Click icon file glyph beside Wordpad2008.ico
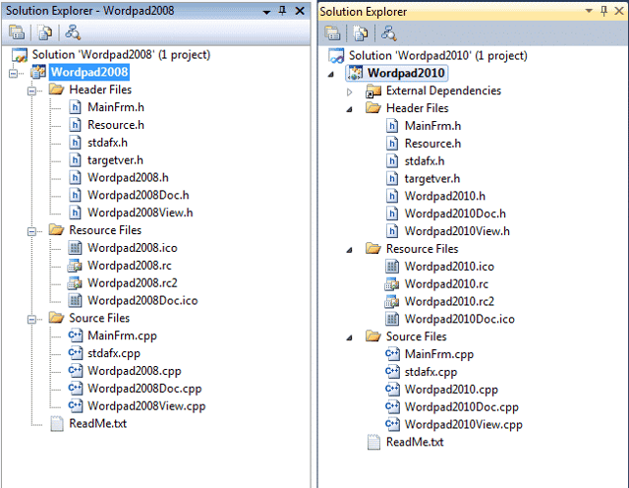 (75, 248)
